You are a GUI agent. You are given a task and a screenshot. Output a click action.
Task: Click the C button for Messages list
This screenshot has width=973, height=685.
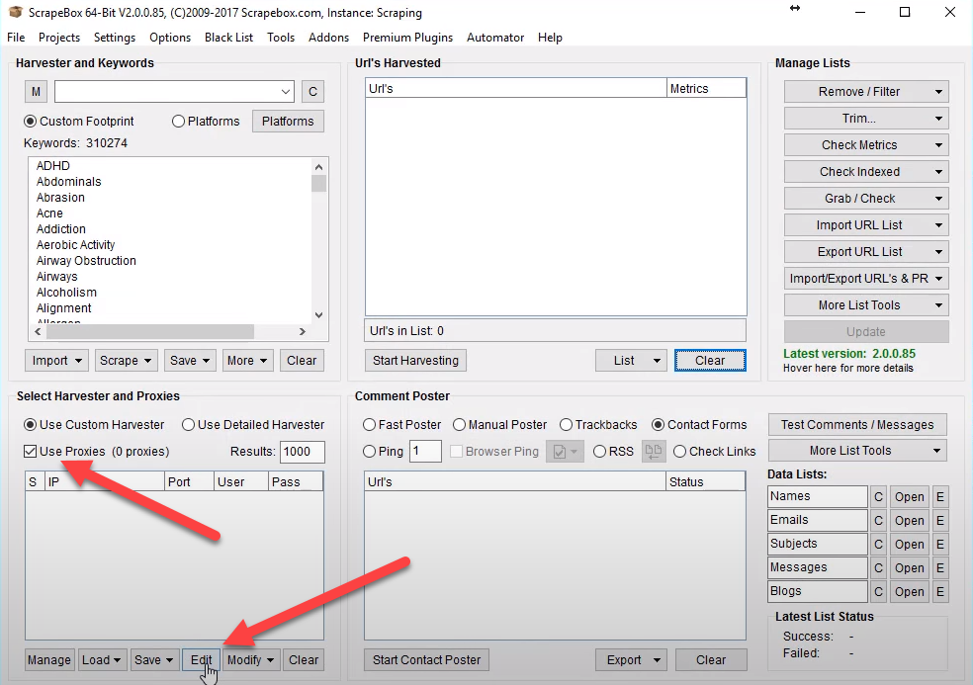[x=878, y=568]
